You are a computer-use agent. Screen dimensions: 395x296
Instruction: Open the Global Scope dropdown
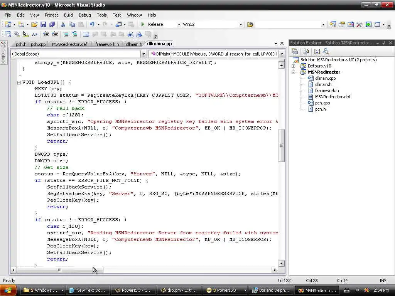(143, 54)
